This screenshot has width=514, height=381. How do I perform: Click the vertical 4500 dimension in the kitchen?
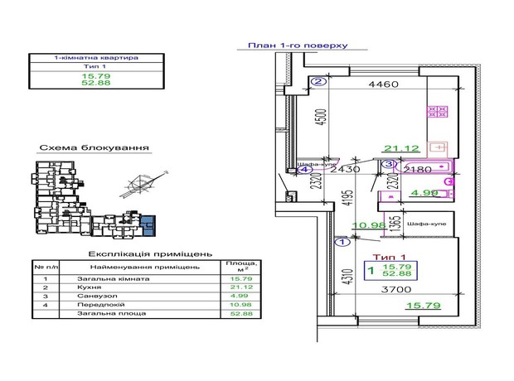tap(321, 118)
